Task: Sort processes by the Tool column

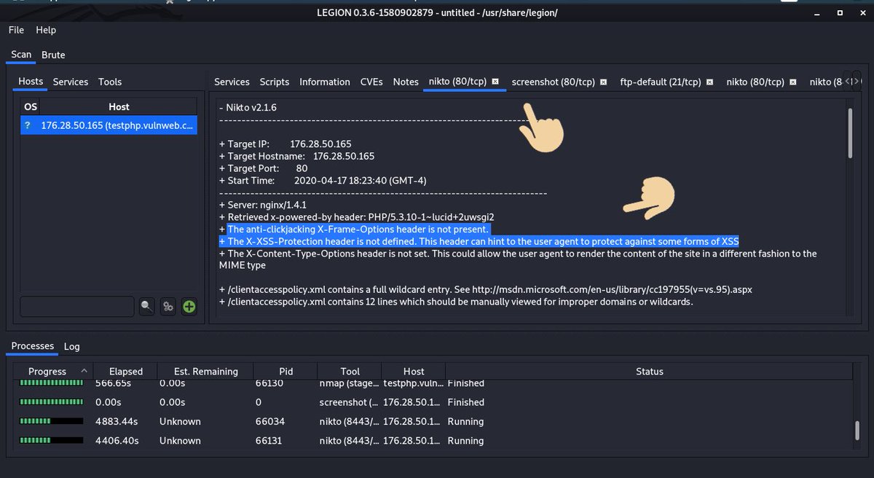Action: (x=350, y=371)
